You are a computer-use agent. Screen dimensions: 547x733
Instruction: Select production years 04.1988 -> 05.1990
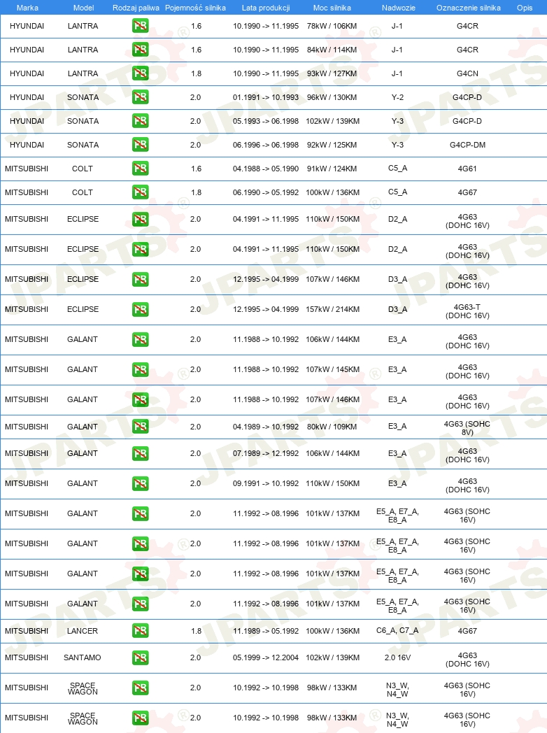point(266,169)
